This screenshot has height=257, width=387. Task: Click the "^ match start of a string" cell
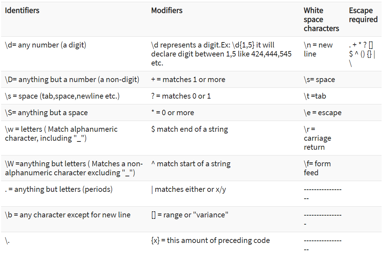191,164
